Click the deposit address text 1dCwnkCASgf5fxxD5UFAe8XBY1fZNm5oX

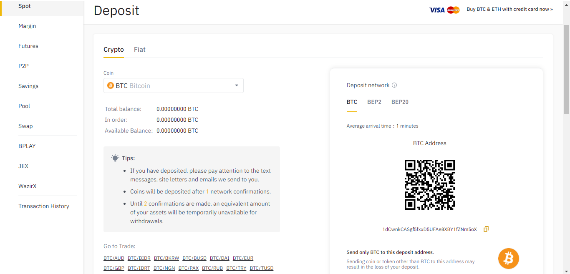[430, 229]
